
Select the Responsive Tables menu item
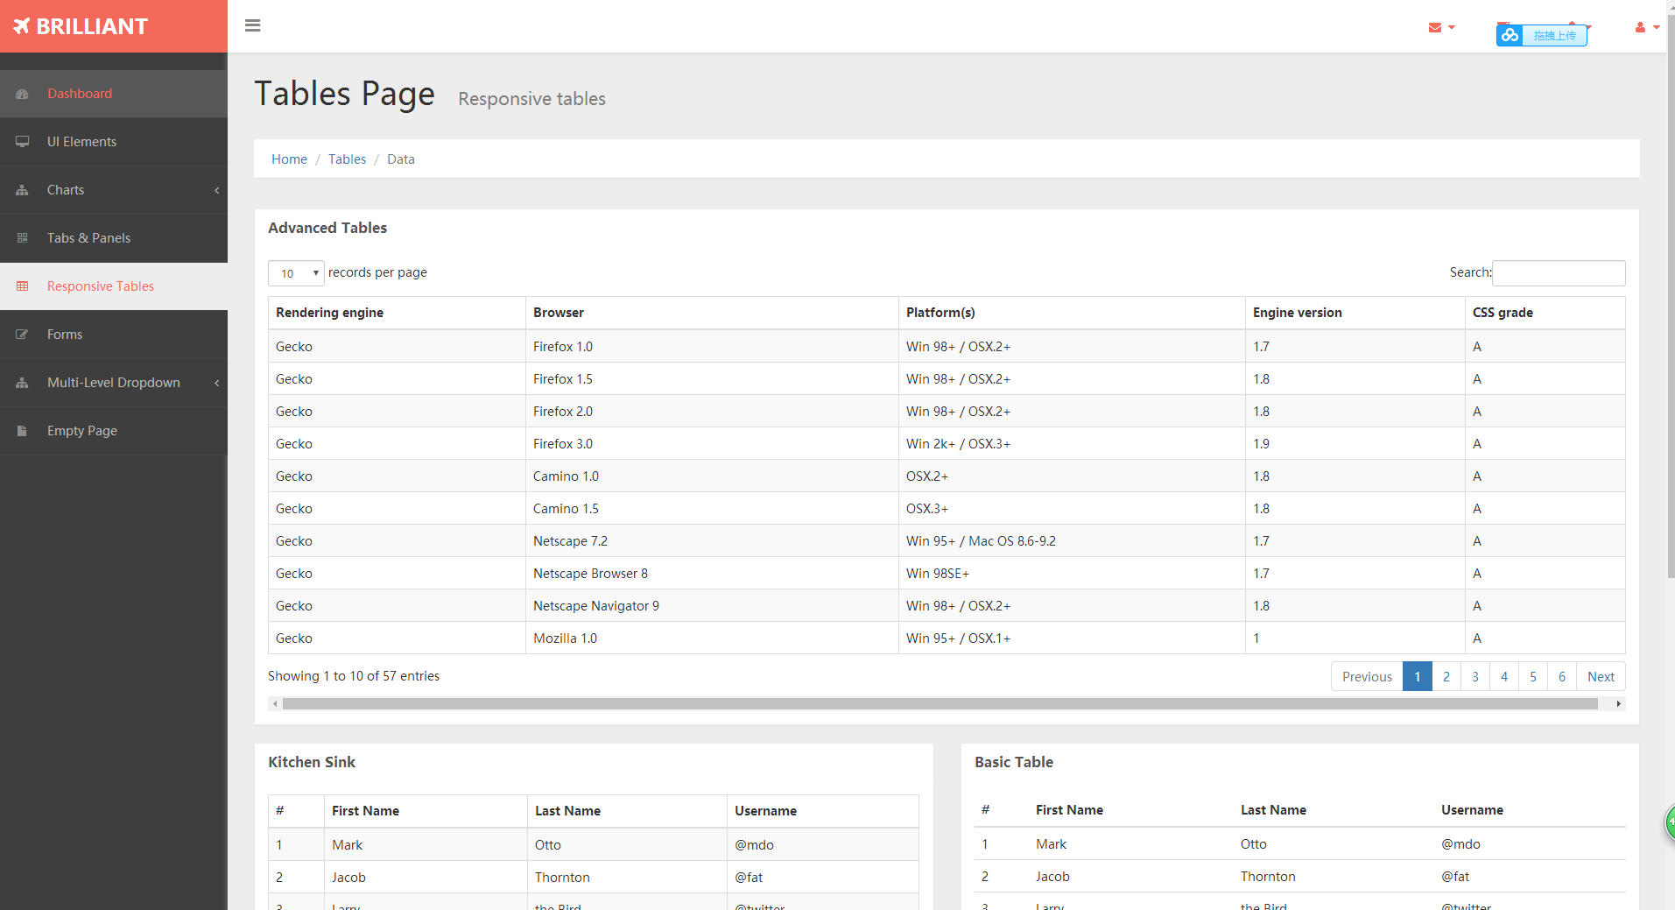tap(114, 286)
